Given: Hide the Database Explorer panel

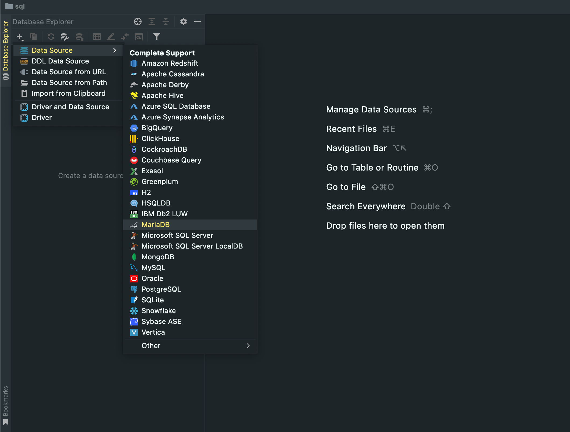Looking at the screenshot, I should pyautogui.click(x=198, y=22).
